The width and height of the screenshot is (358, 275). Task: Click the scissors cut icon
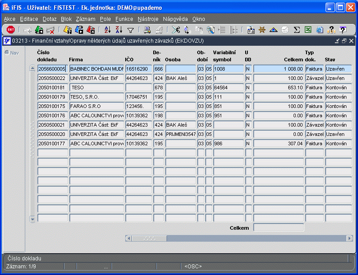[176, 30]
